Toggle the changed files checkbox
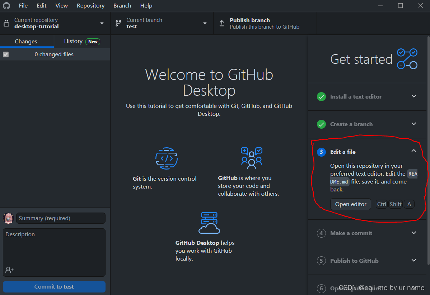430x295 pixels. [5, 54]
